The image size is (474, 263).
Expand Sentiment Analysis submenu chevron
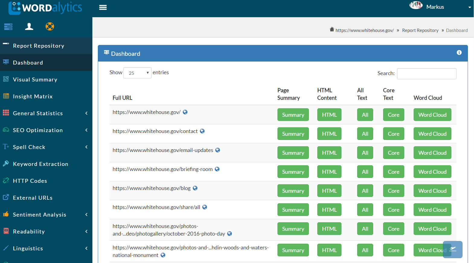coord(86,214)
